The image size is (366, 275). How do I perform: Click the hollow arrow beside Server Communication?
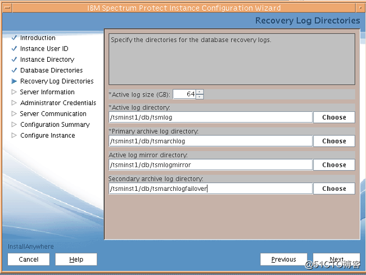(14, 113)
